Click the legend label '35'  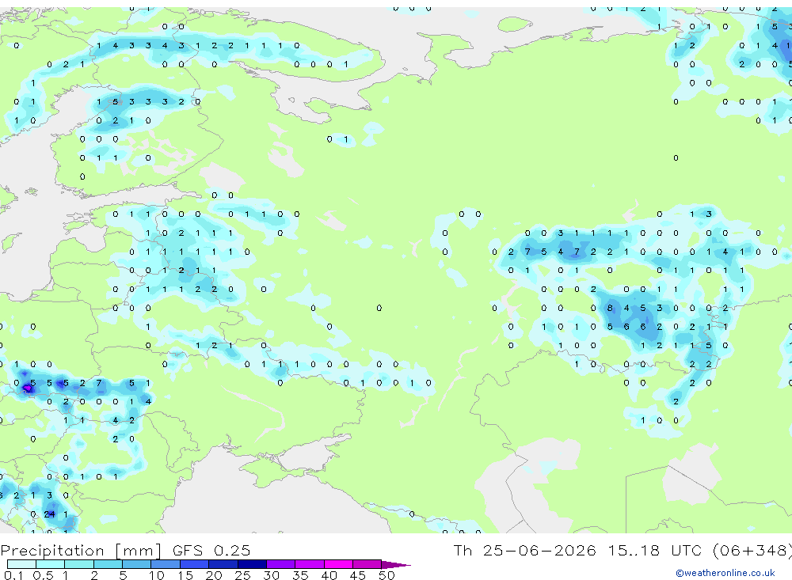tap(300, 575)
